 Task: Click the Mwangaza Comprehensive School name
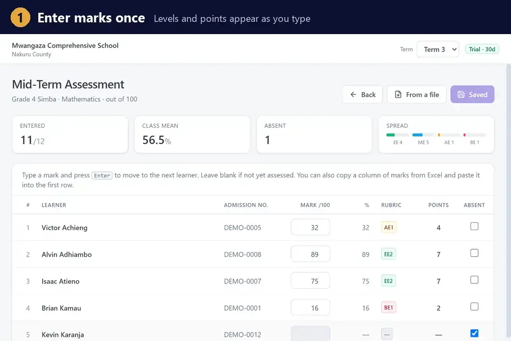pyautogui.click(x=65, y=46)
